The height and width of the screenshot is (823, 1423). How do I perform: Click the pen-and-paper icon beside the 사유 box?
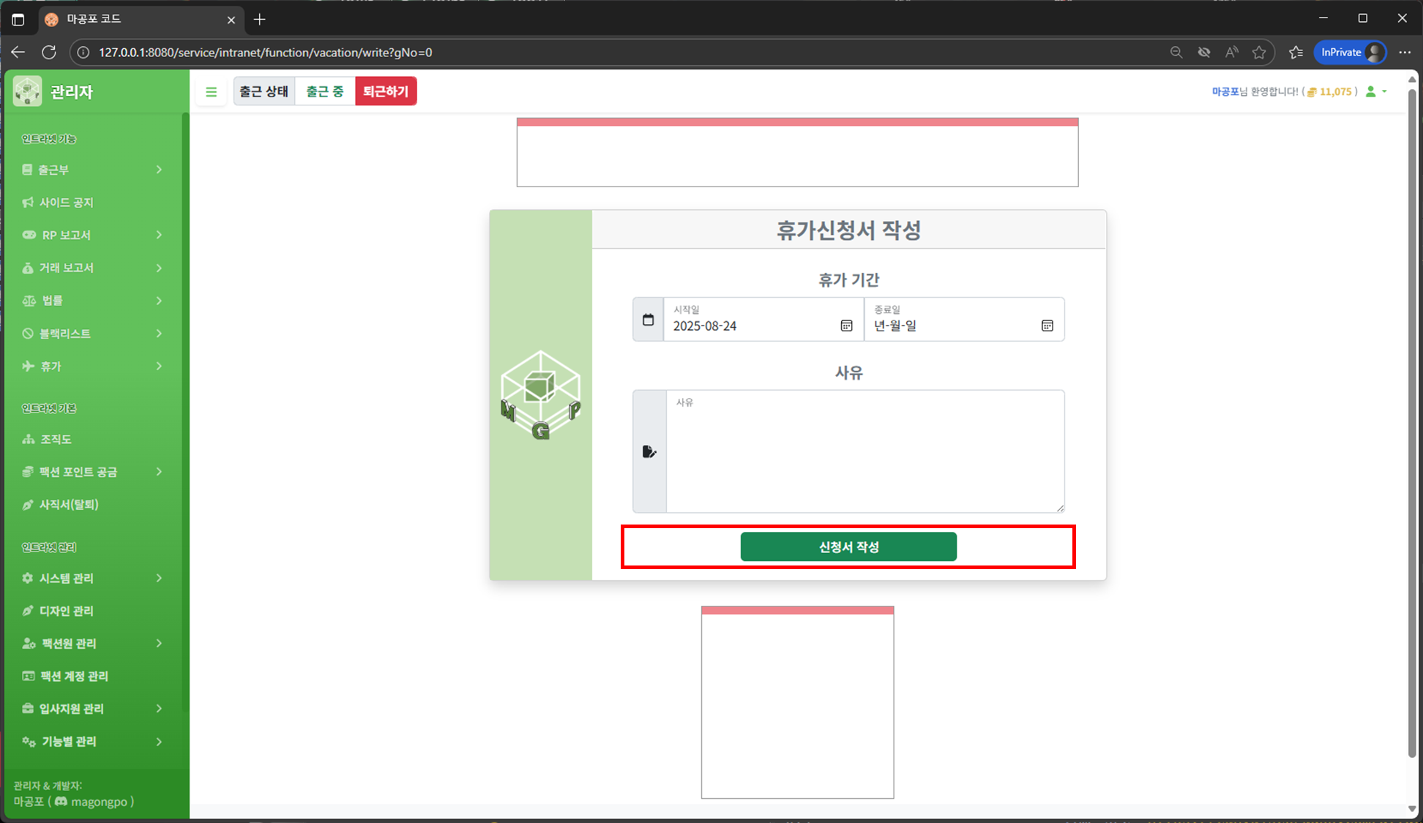point(649,451)
